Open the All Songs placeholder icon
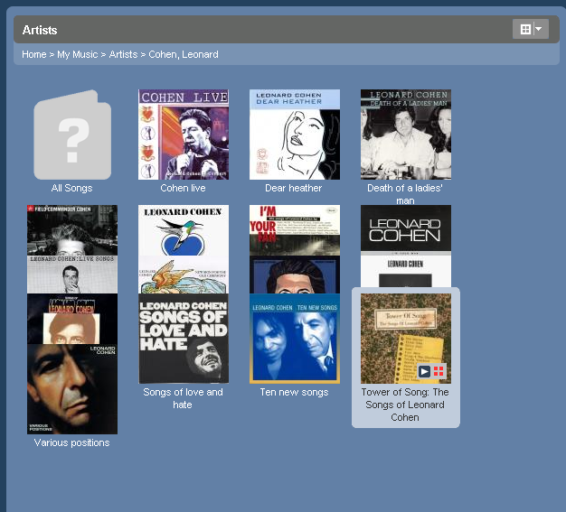 [71, 135]
